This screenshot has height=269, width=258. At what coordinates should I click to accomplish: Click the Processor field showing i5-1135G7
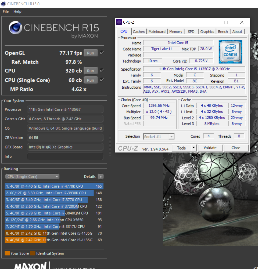pos(65,109)
